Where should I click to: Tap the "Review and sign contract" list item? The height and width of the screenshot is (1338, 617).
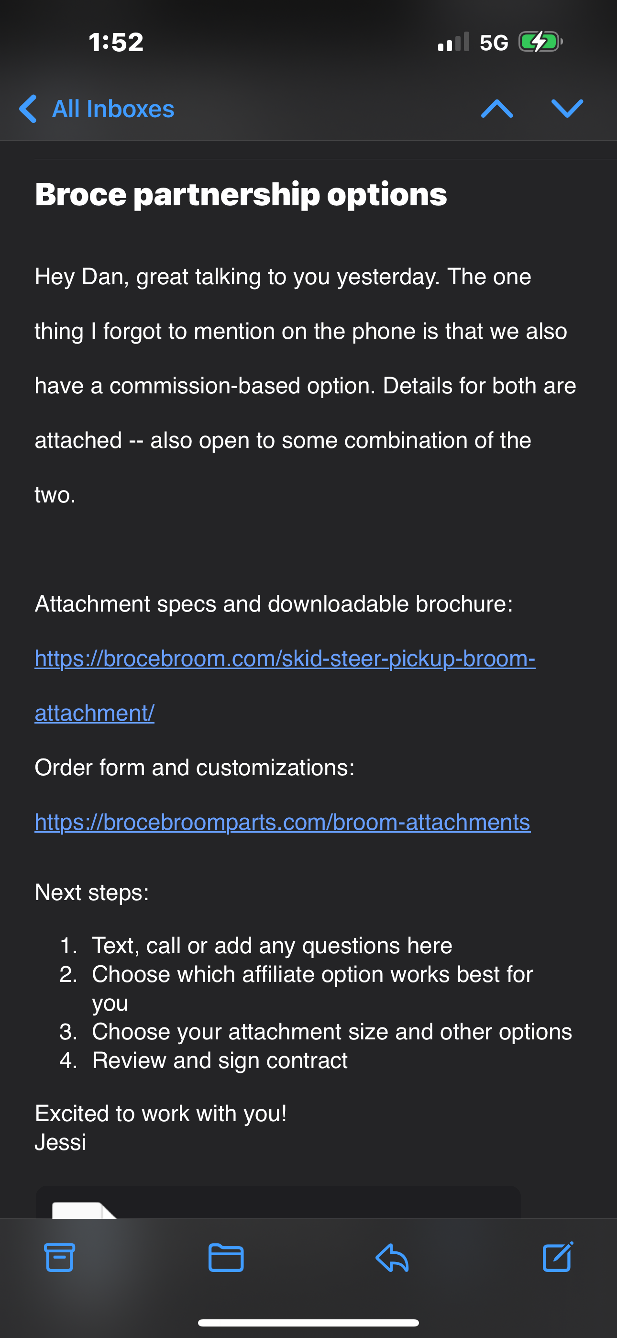tap(220, 1060)
